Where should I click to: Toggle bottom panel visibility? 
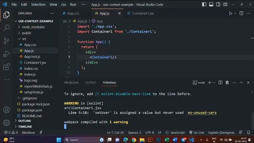point(211,4)
